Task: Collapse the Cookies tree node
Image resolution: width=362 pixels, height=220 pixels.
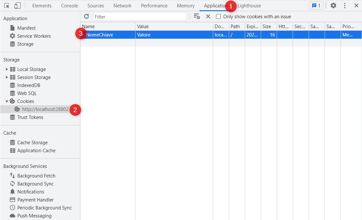Action: (7, 101)
